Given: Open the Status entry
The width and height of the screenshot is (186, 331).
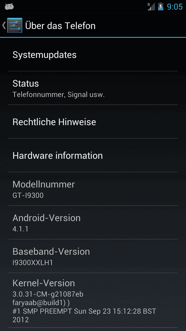Looking at the screenshot, I should (93, 88).
